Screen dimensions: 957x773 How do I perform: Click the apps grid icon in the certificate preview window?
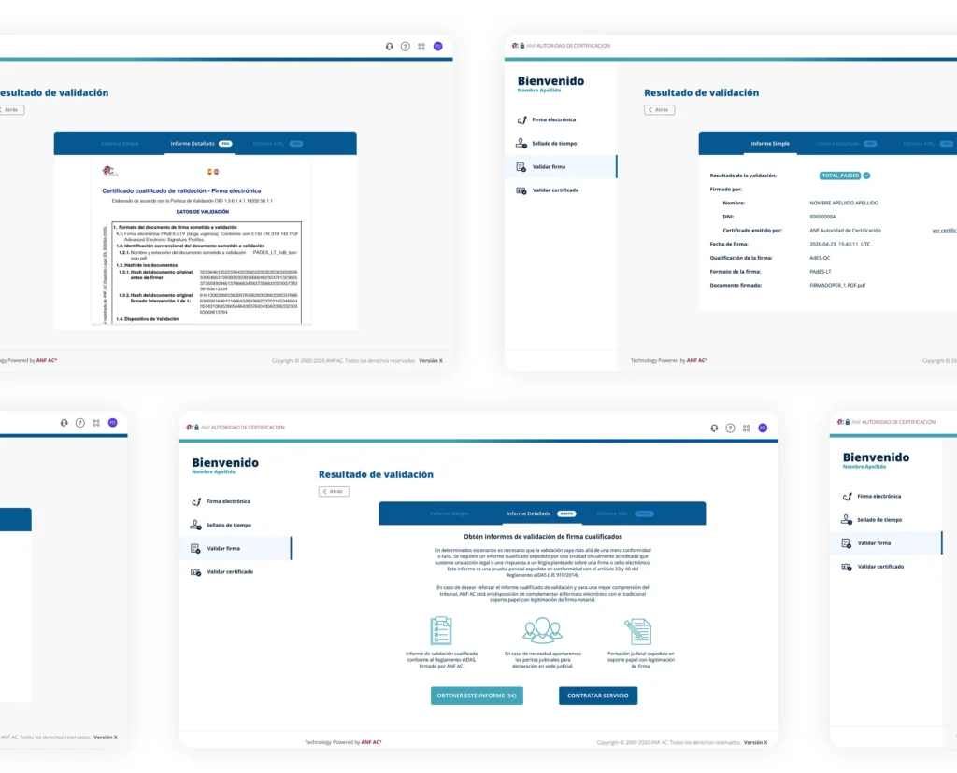coord(421,47)
